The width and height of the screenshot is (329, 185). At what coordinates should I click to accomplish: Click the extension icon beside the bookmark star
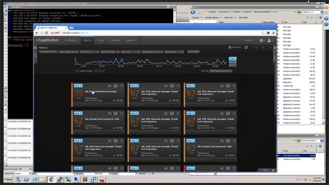coord(268,33)
